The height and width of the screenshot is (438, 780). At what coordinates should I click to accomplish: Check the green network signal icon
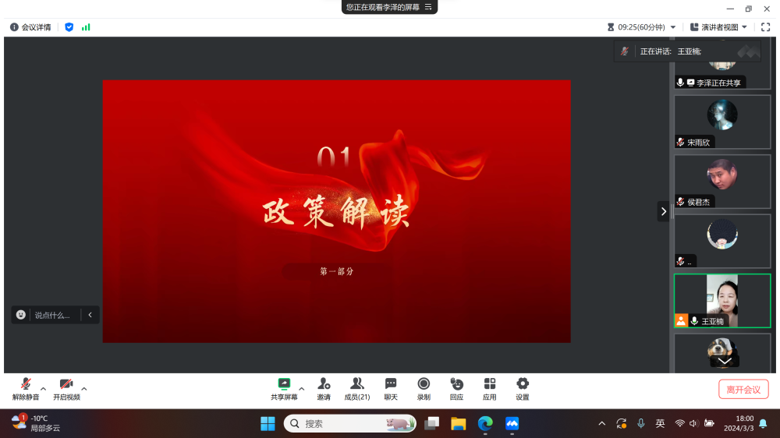[86, 27]
